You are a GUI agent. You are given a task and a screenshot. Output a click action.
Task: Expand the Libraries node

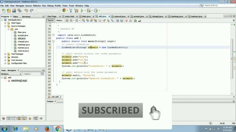pos(5,57)
